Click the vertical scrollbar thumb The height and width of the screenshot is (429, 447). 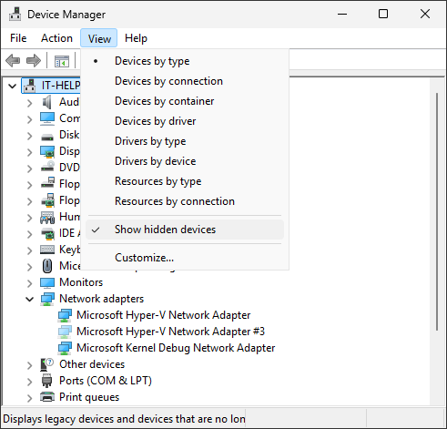[x=437, y=211]
